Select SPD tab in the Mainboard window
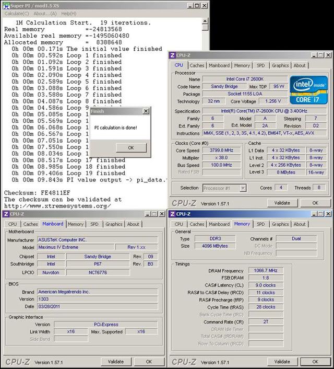This screenshot has width=334, height=369. tap(94, 224)
